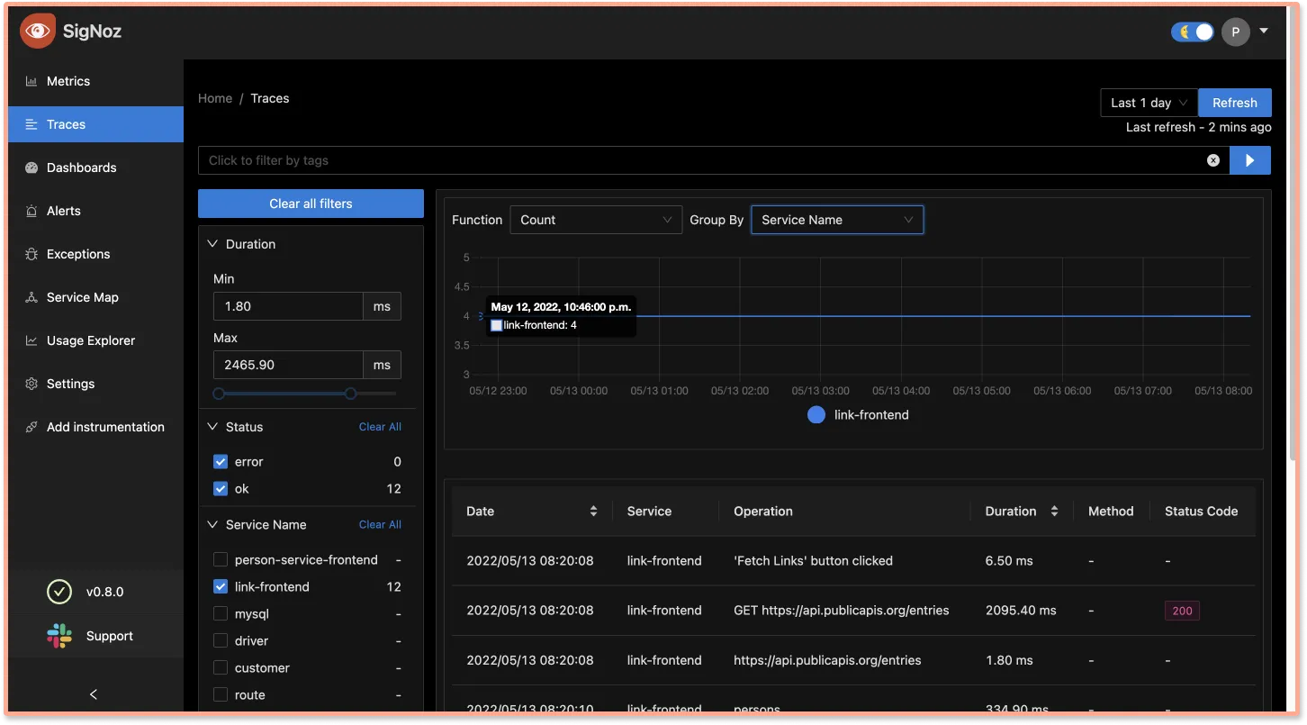Open Metrics in the sidebar

point(95,81)
